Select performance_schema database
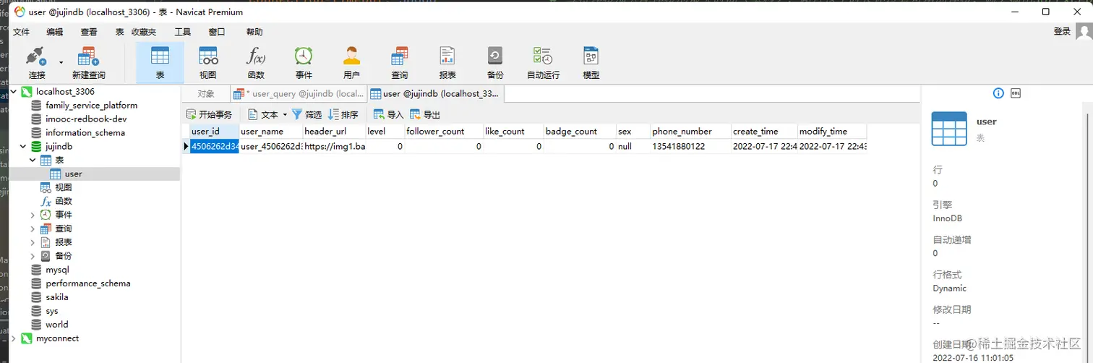The height and width of the screenshot is (363, 1093). pyautogui.click(x=88, y=283)
